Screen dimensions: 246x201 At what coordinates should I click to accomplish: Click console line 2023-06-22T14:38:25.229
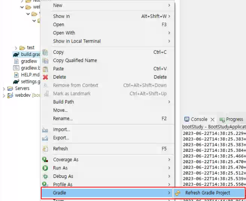(214, 134)
